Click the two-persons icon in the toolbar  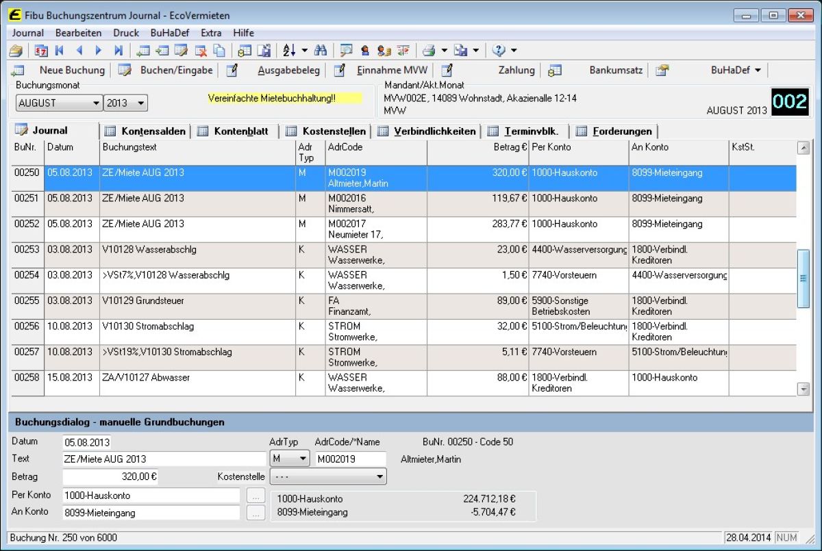[x=384, y=50]
